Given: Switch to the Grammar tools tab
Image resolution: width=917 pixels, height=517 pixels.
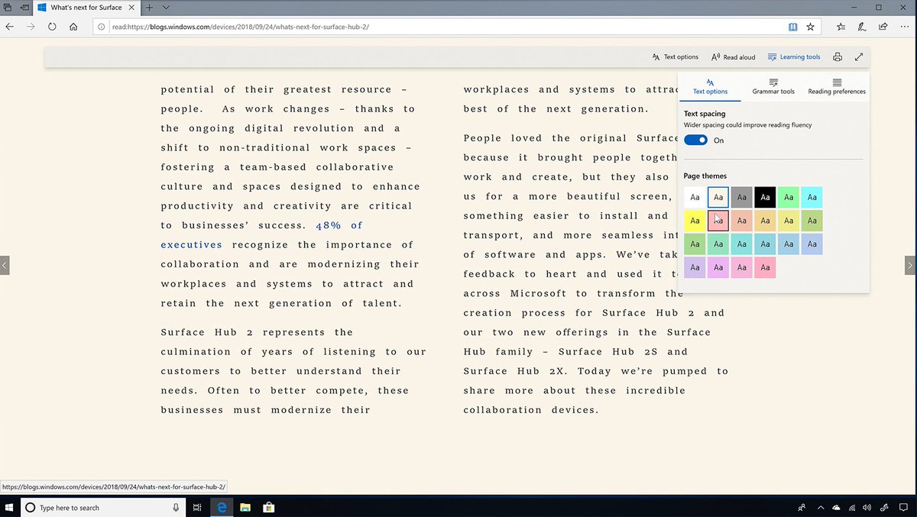Looking at the screenshot, I should 773,86.
